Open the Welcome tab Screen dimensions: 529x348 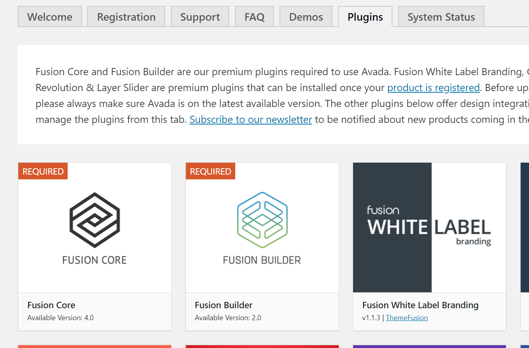(50, 17)
